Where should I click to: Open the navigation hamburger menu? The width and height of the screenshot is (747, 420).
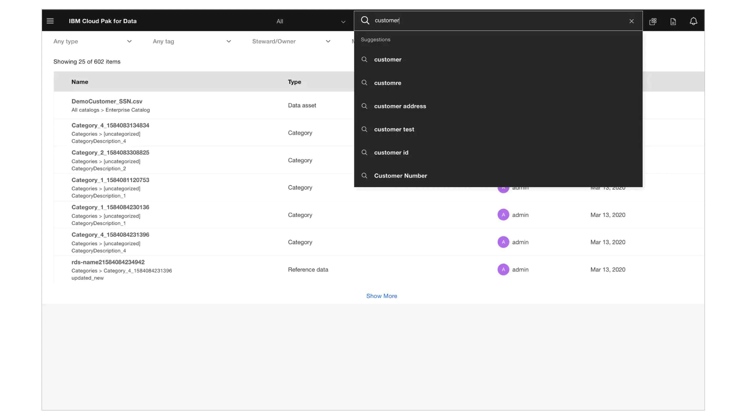pyautogui.click(x=50, y=21)
